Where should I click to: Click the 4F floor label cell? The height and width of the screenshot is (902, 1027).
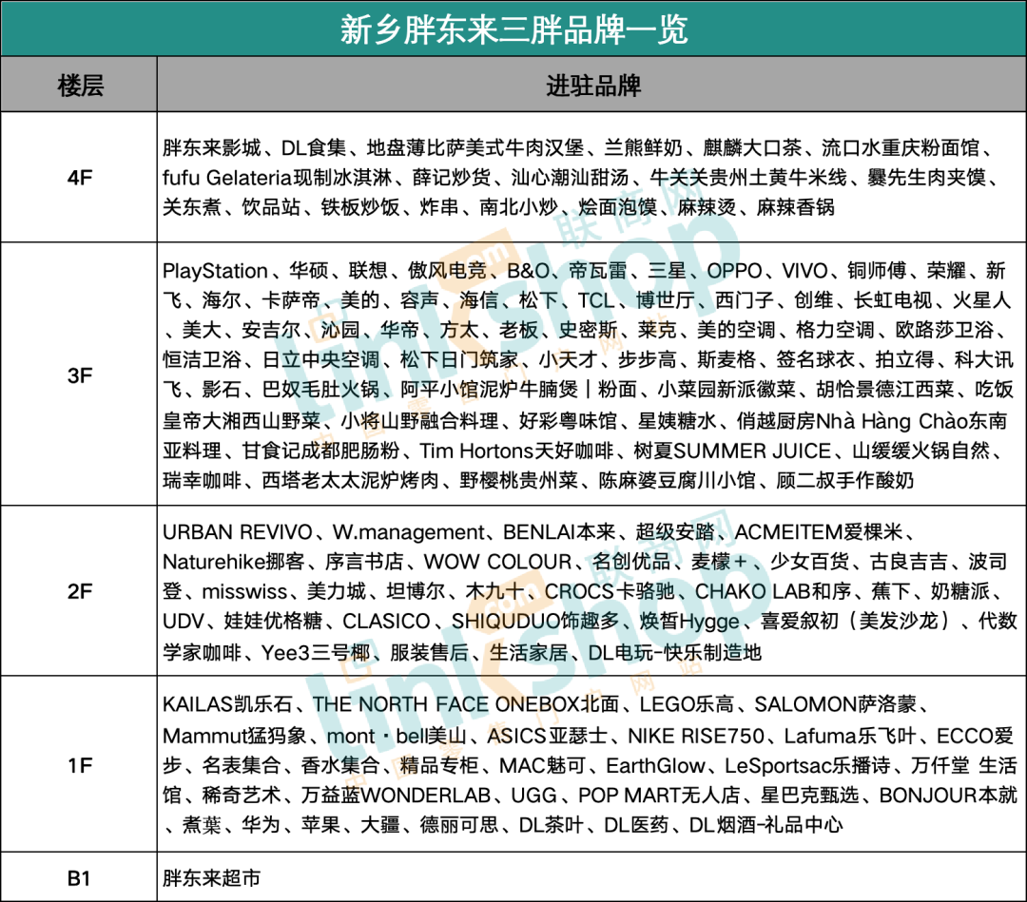pos(79,177)
